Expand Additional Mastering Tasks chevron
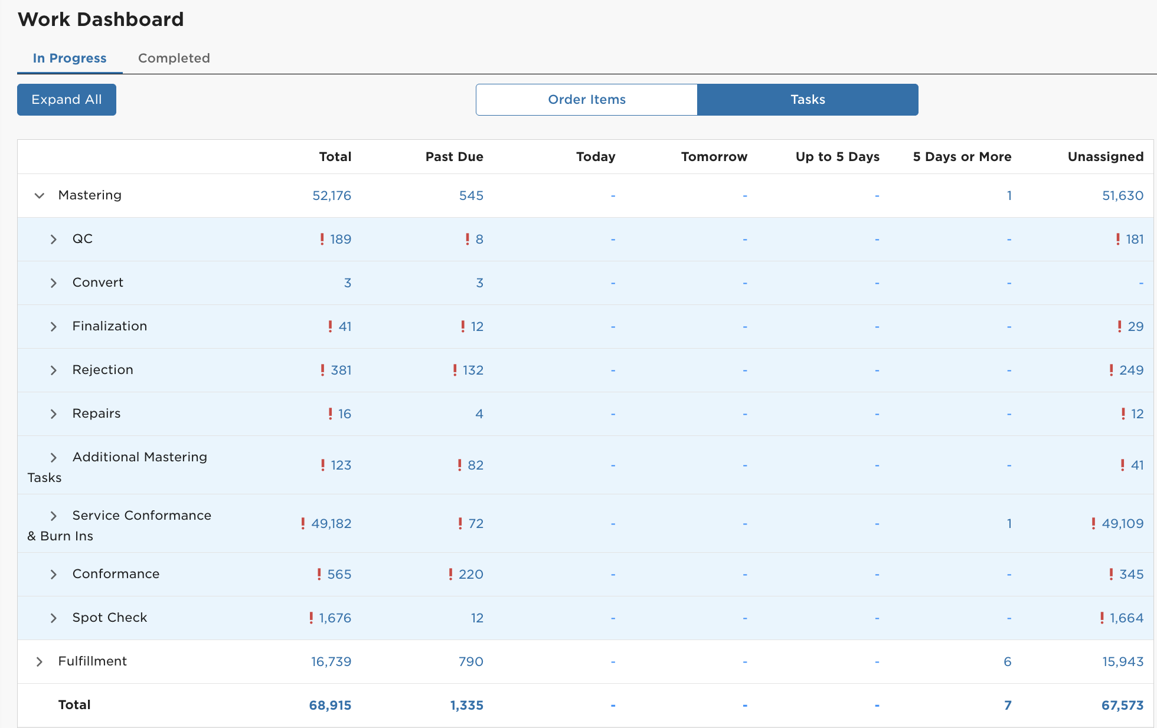 click(53, 457)
